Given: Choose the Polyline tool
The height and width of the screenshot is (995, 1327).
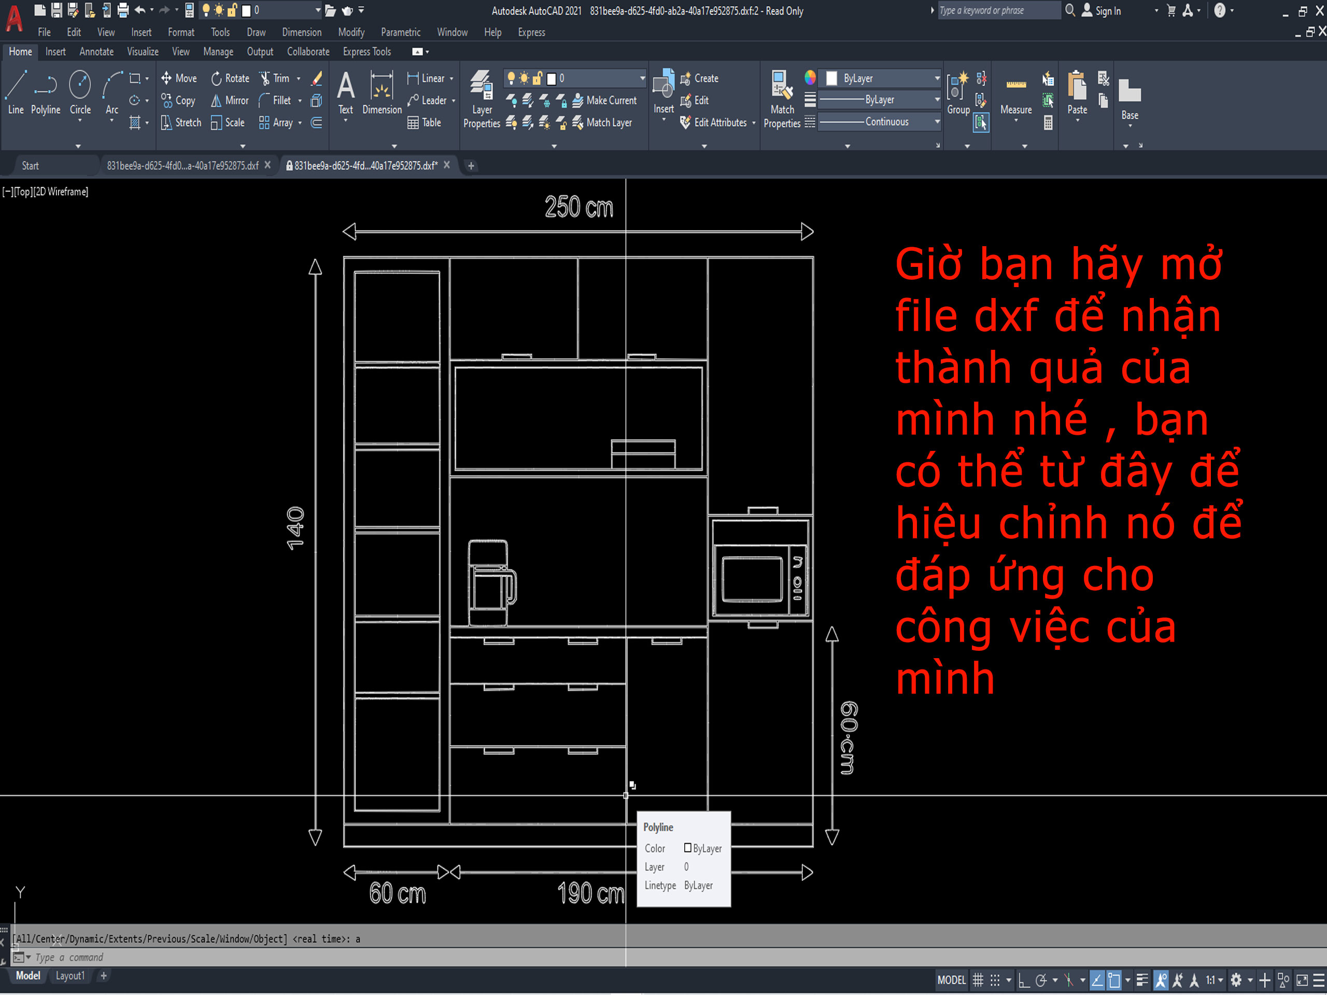Looking at the screenshot, I should coord(46,92).
